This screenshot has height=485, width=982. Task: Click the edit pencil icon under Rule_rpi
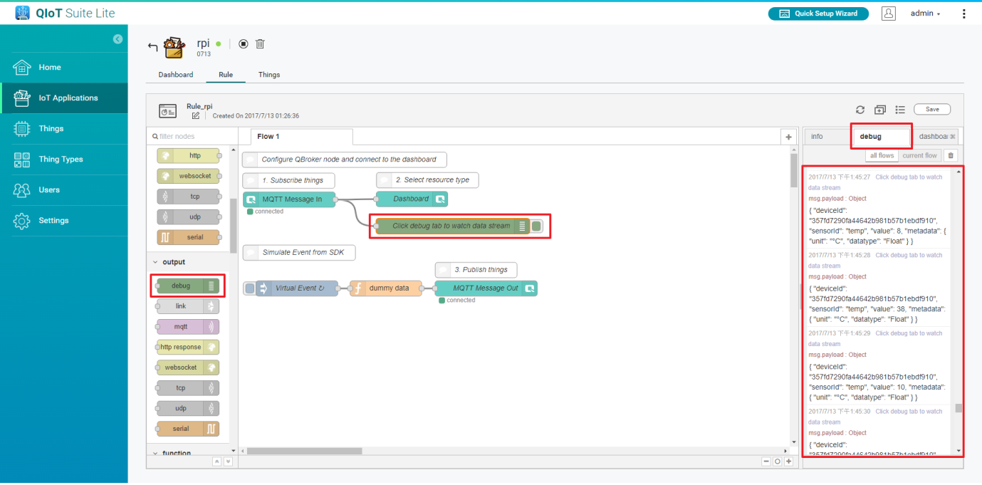pyautogui.click(x=196, y=116)
